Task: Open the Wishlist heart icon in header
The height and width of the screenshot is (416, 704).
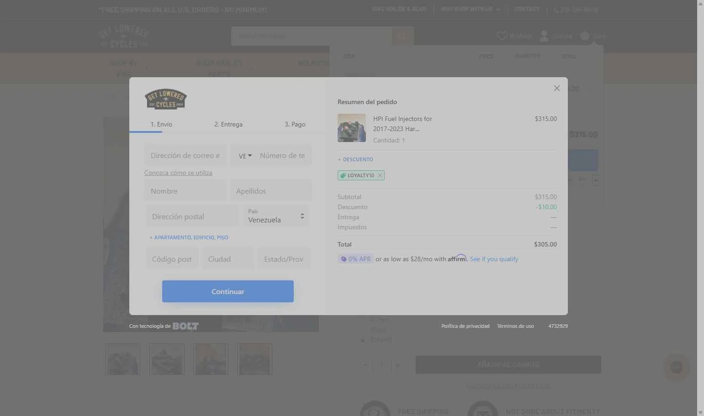Action: (502, 36)
